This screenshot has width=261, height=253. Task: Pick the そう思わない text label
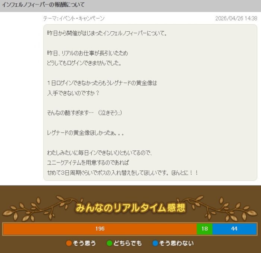click(176, 243)
